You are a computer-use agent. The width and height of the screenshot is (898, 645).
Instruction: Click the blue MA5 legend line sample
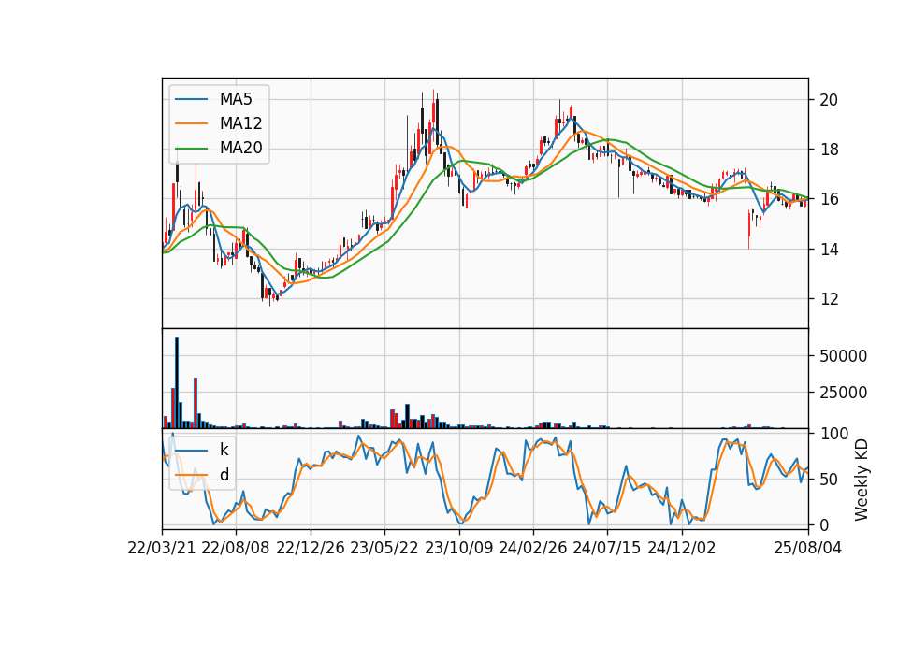[192, 100]
